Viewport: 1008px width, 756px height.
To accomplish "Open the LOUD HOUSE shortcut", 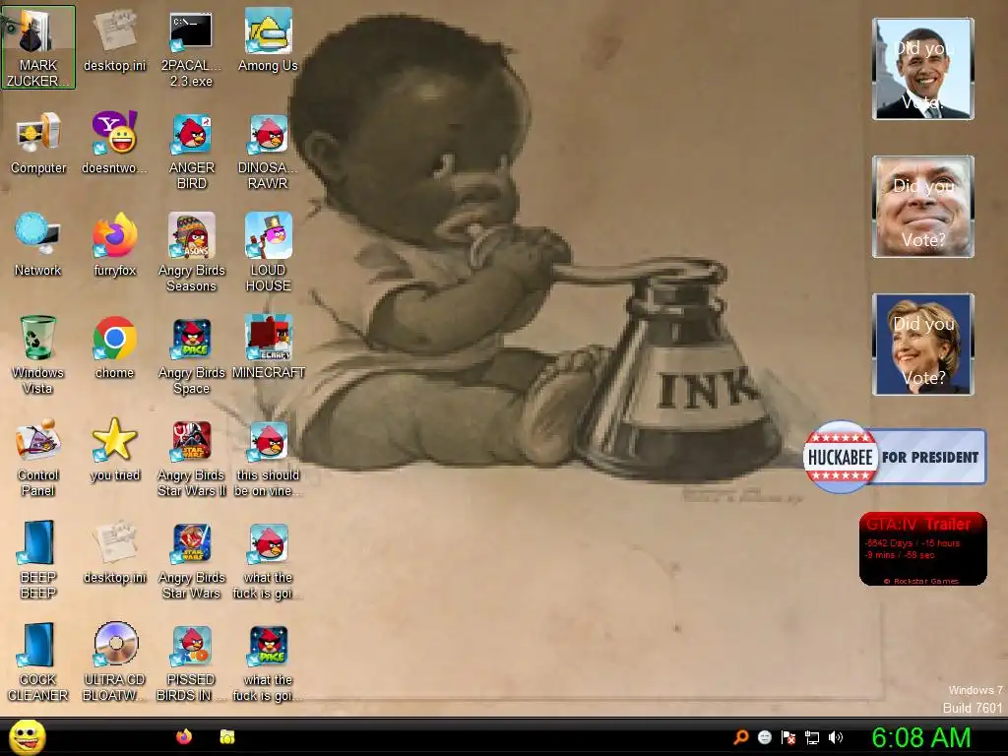I will [268, 253].
